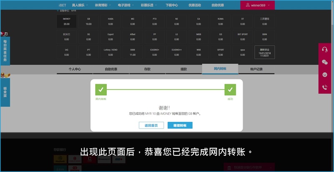Screen dimensions: 334x172
Task: Select the opus wallet tile
Action: click(243, 52)
